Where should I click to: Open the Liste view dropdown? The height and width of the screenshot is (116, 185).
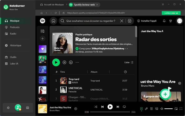tap(129, 62)
